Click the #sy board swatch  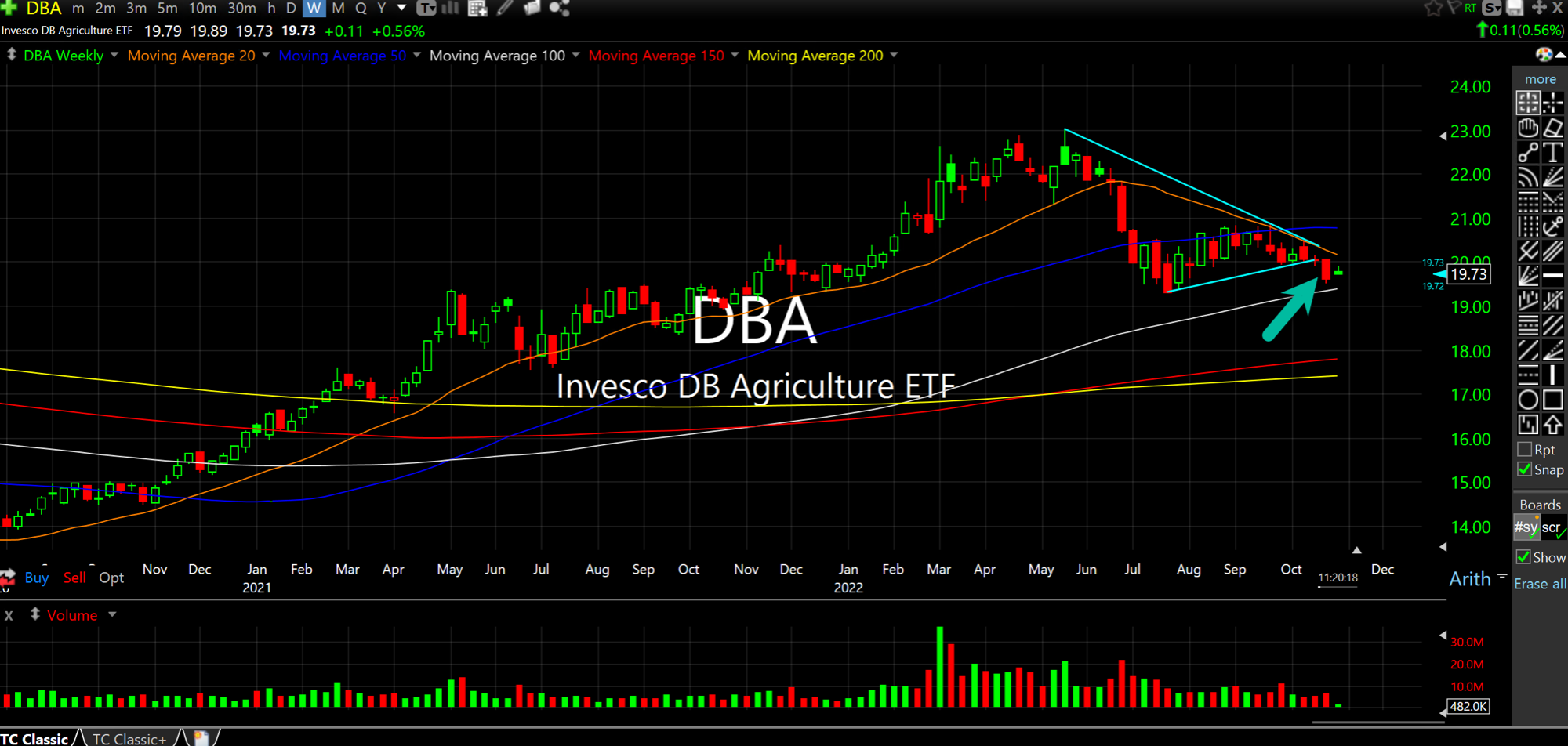(x=1526, y=527)
